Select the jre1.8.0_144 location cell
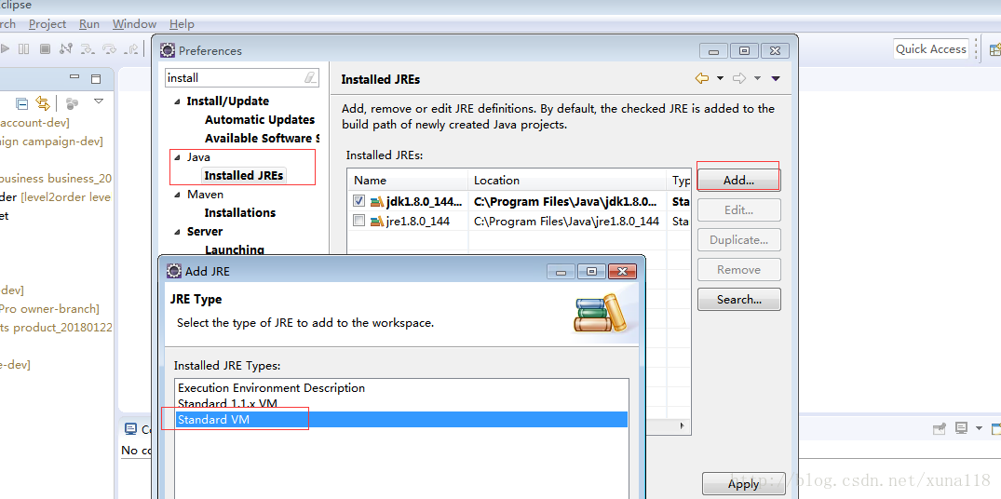This screenshot has width=1001, height=499. [x=567, y=222]
